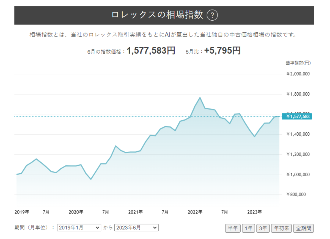Open the question mark help icon
330x239 pixels.
pos(212,15)
